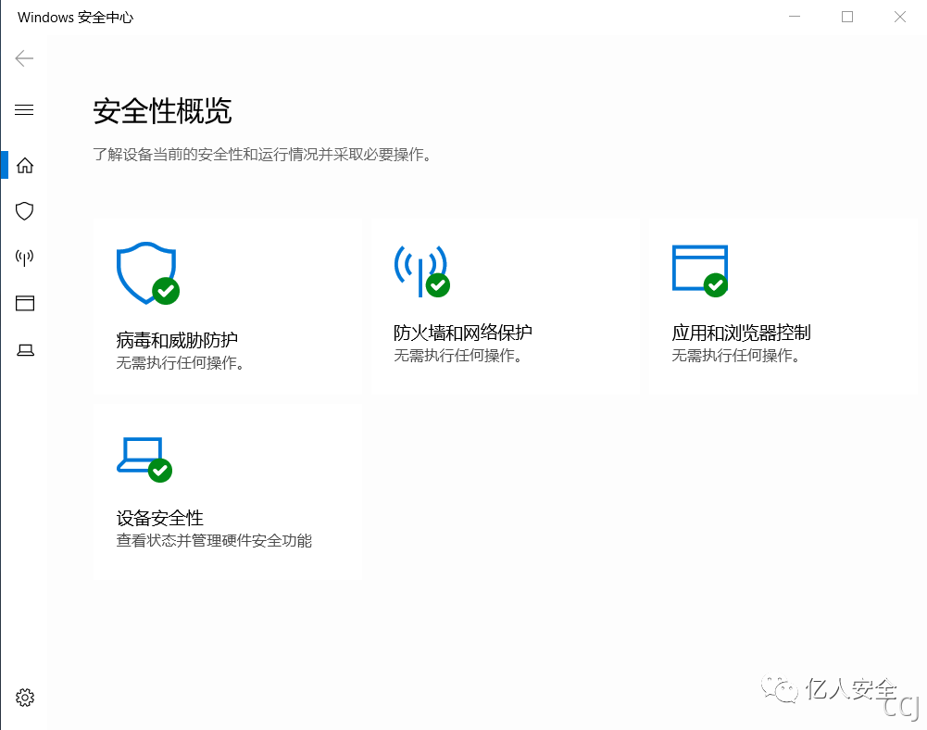
Task: Click the wireless network icon in the sidebar
Action: [x=24, y=257]
